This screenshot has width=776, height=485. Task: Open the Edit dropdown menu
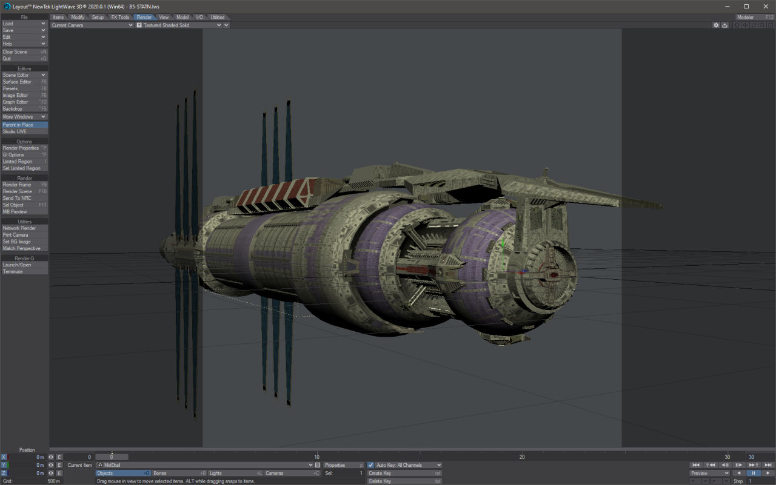(x=24, y=37)
